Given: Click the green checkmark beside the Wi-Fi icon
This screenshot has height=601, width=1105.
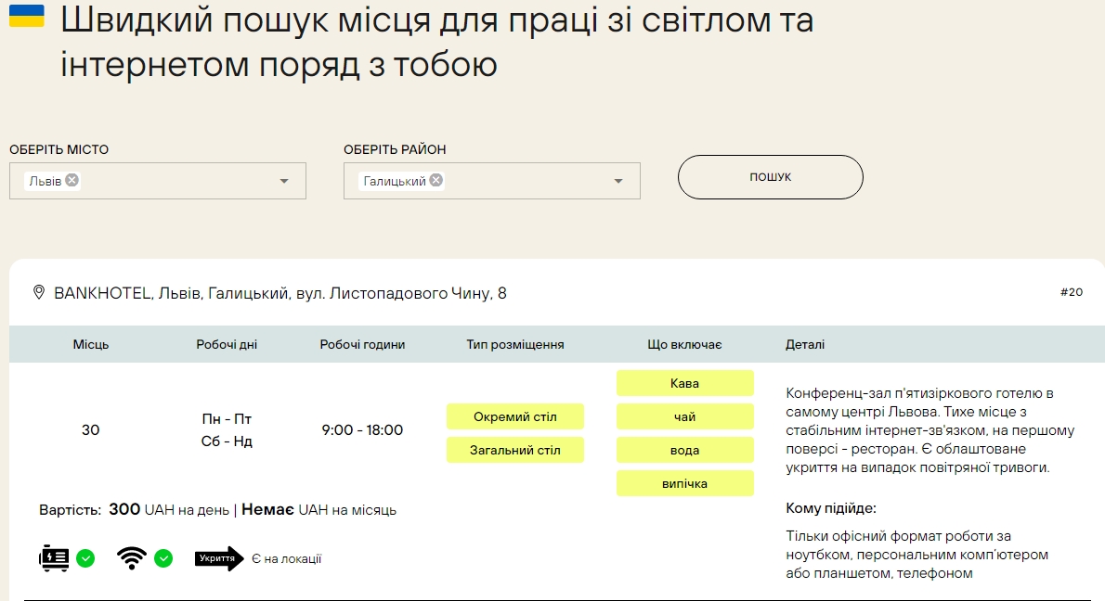Looking at the screenshot, I should (165, 559).
